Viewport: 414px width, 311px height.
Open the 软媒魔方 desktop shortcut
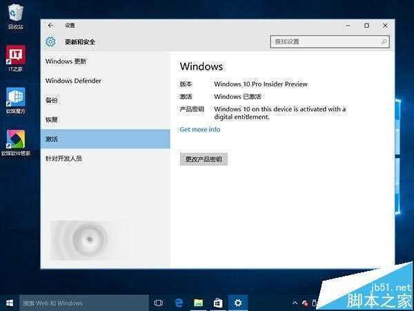16,101
